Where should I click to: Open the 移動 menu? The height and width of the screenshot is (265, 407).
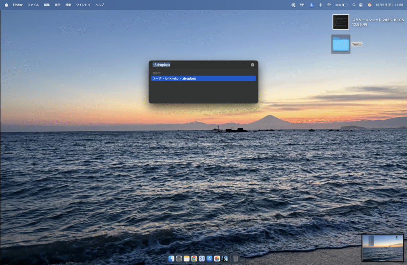click(68, 5)
